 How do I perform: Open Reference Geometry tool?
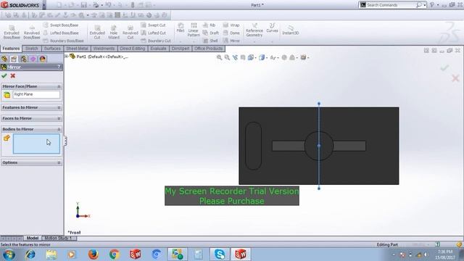click(x=254, y=30)
